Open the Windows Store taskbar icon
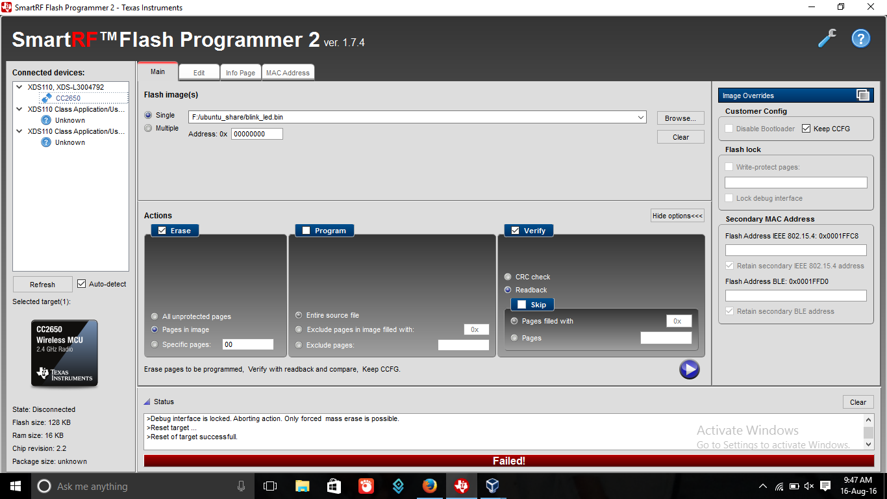 (x=334, y=486)
